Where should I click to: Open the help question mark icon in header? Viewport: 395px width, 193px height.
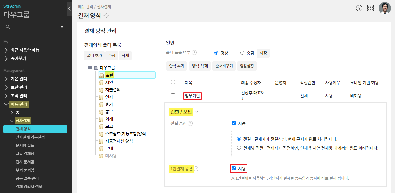(x=359, y=8)
